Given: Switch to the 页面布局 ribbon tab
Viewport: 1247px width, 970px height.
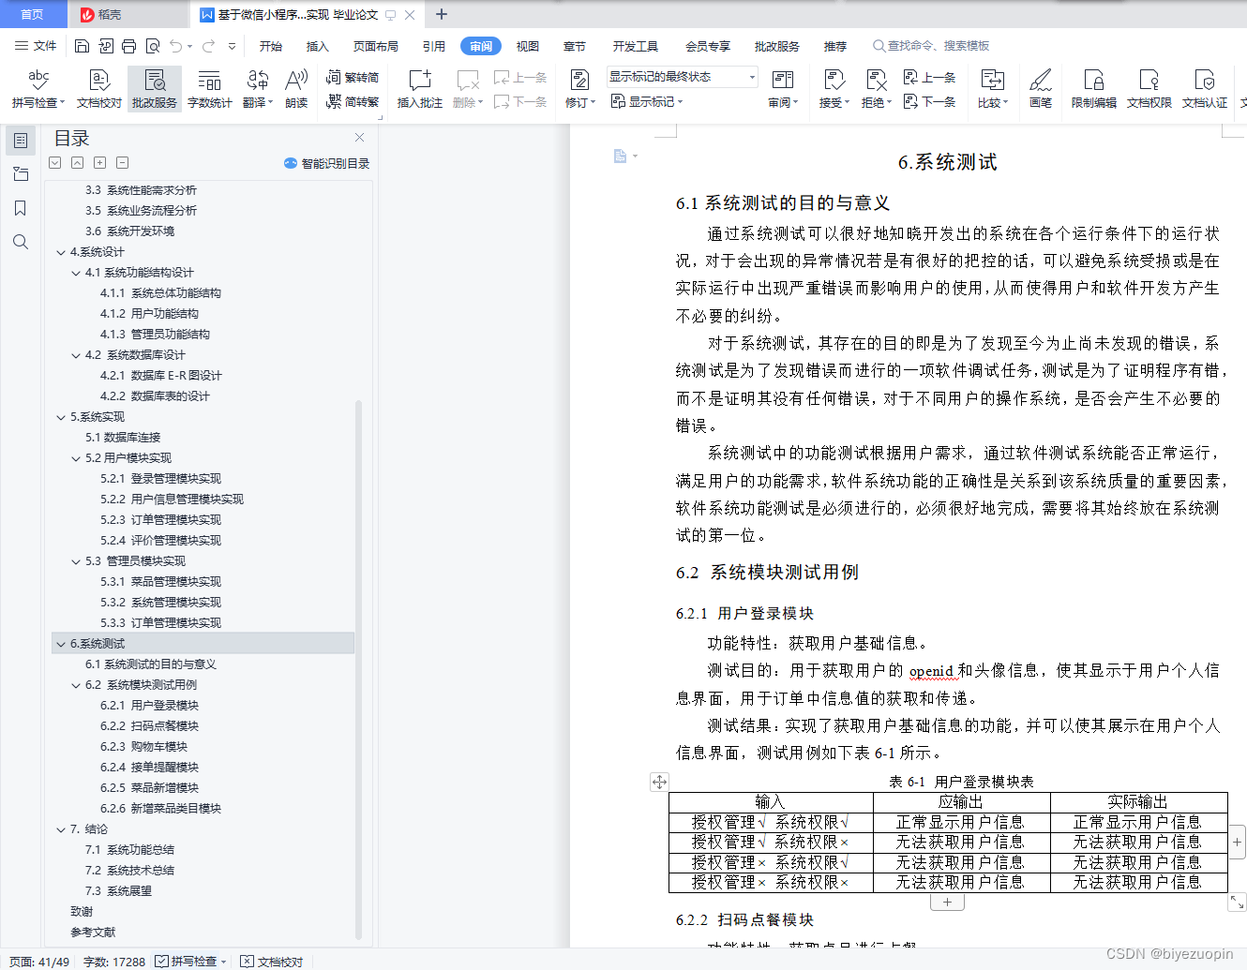Looking at the screenshot, I should click(x=376, y=46).
